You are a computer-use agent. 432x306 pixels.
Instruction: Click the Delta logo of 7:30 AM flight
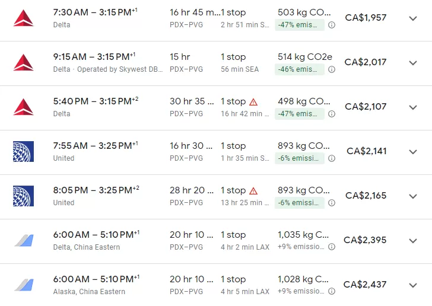click(x=23, y=18)
